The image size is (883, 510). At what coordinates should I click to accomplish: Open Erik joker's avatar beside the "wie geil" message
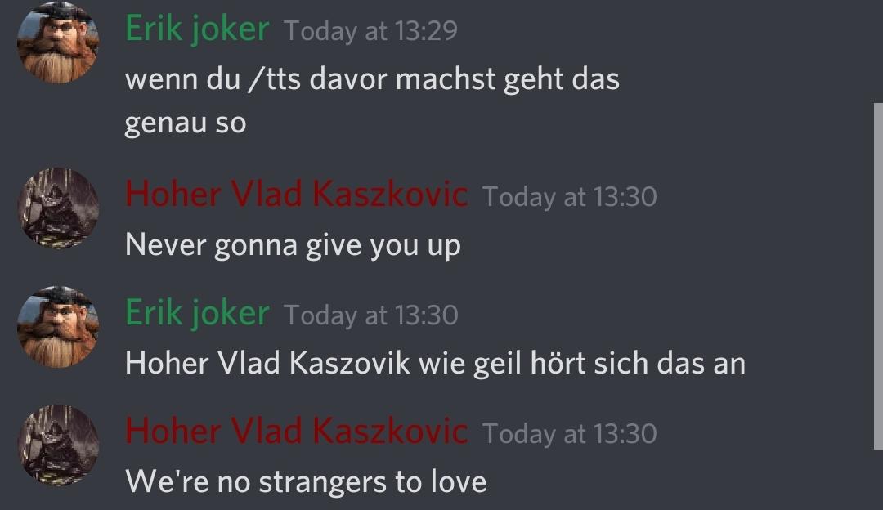coord(58,327)
